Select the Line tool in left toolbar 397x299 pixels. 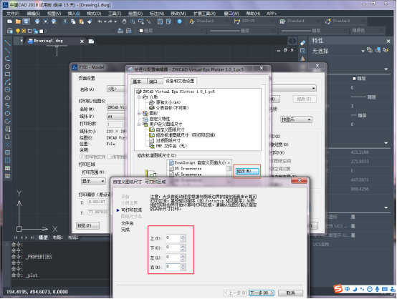click(x=7, y=43)
